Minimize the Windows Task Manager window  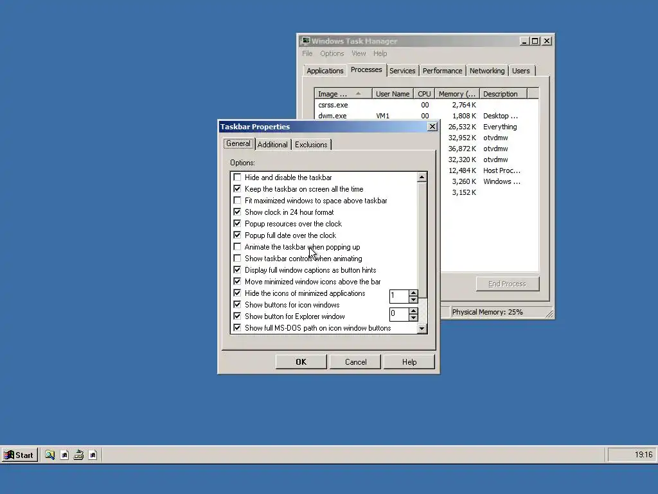point(524,41)
